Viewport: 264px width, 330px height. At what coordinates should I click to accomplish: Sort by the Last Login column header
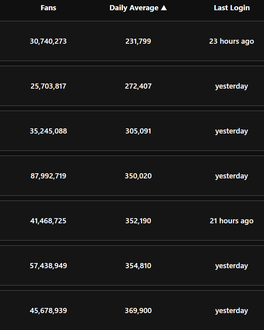pyautogui.click(x=231, y=8)
